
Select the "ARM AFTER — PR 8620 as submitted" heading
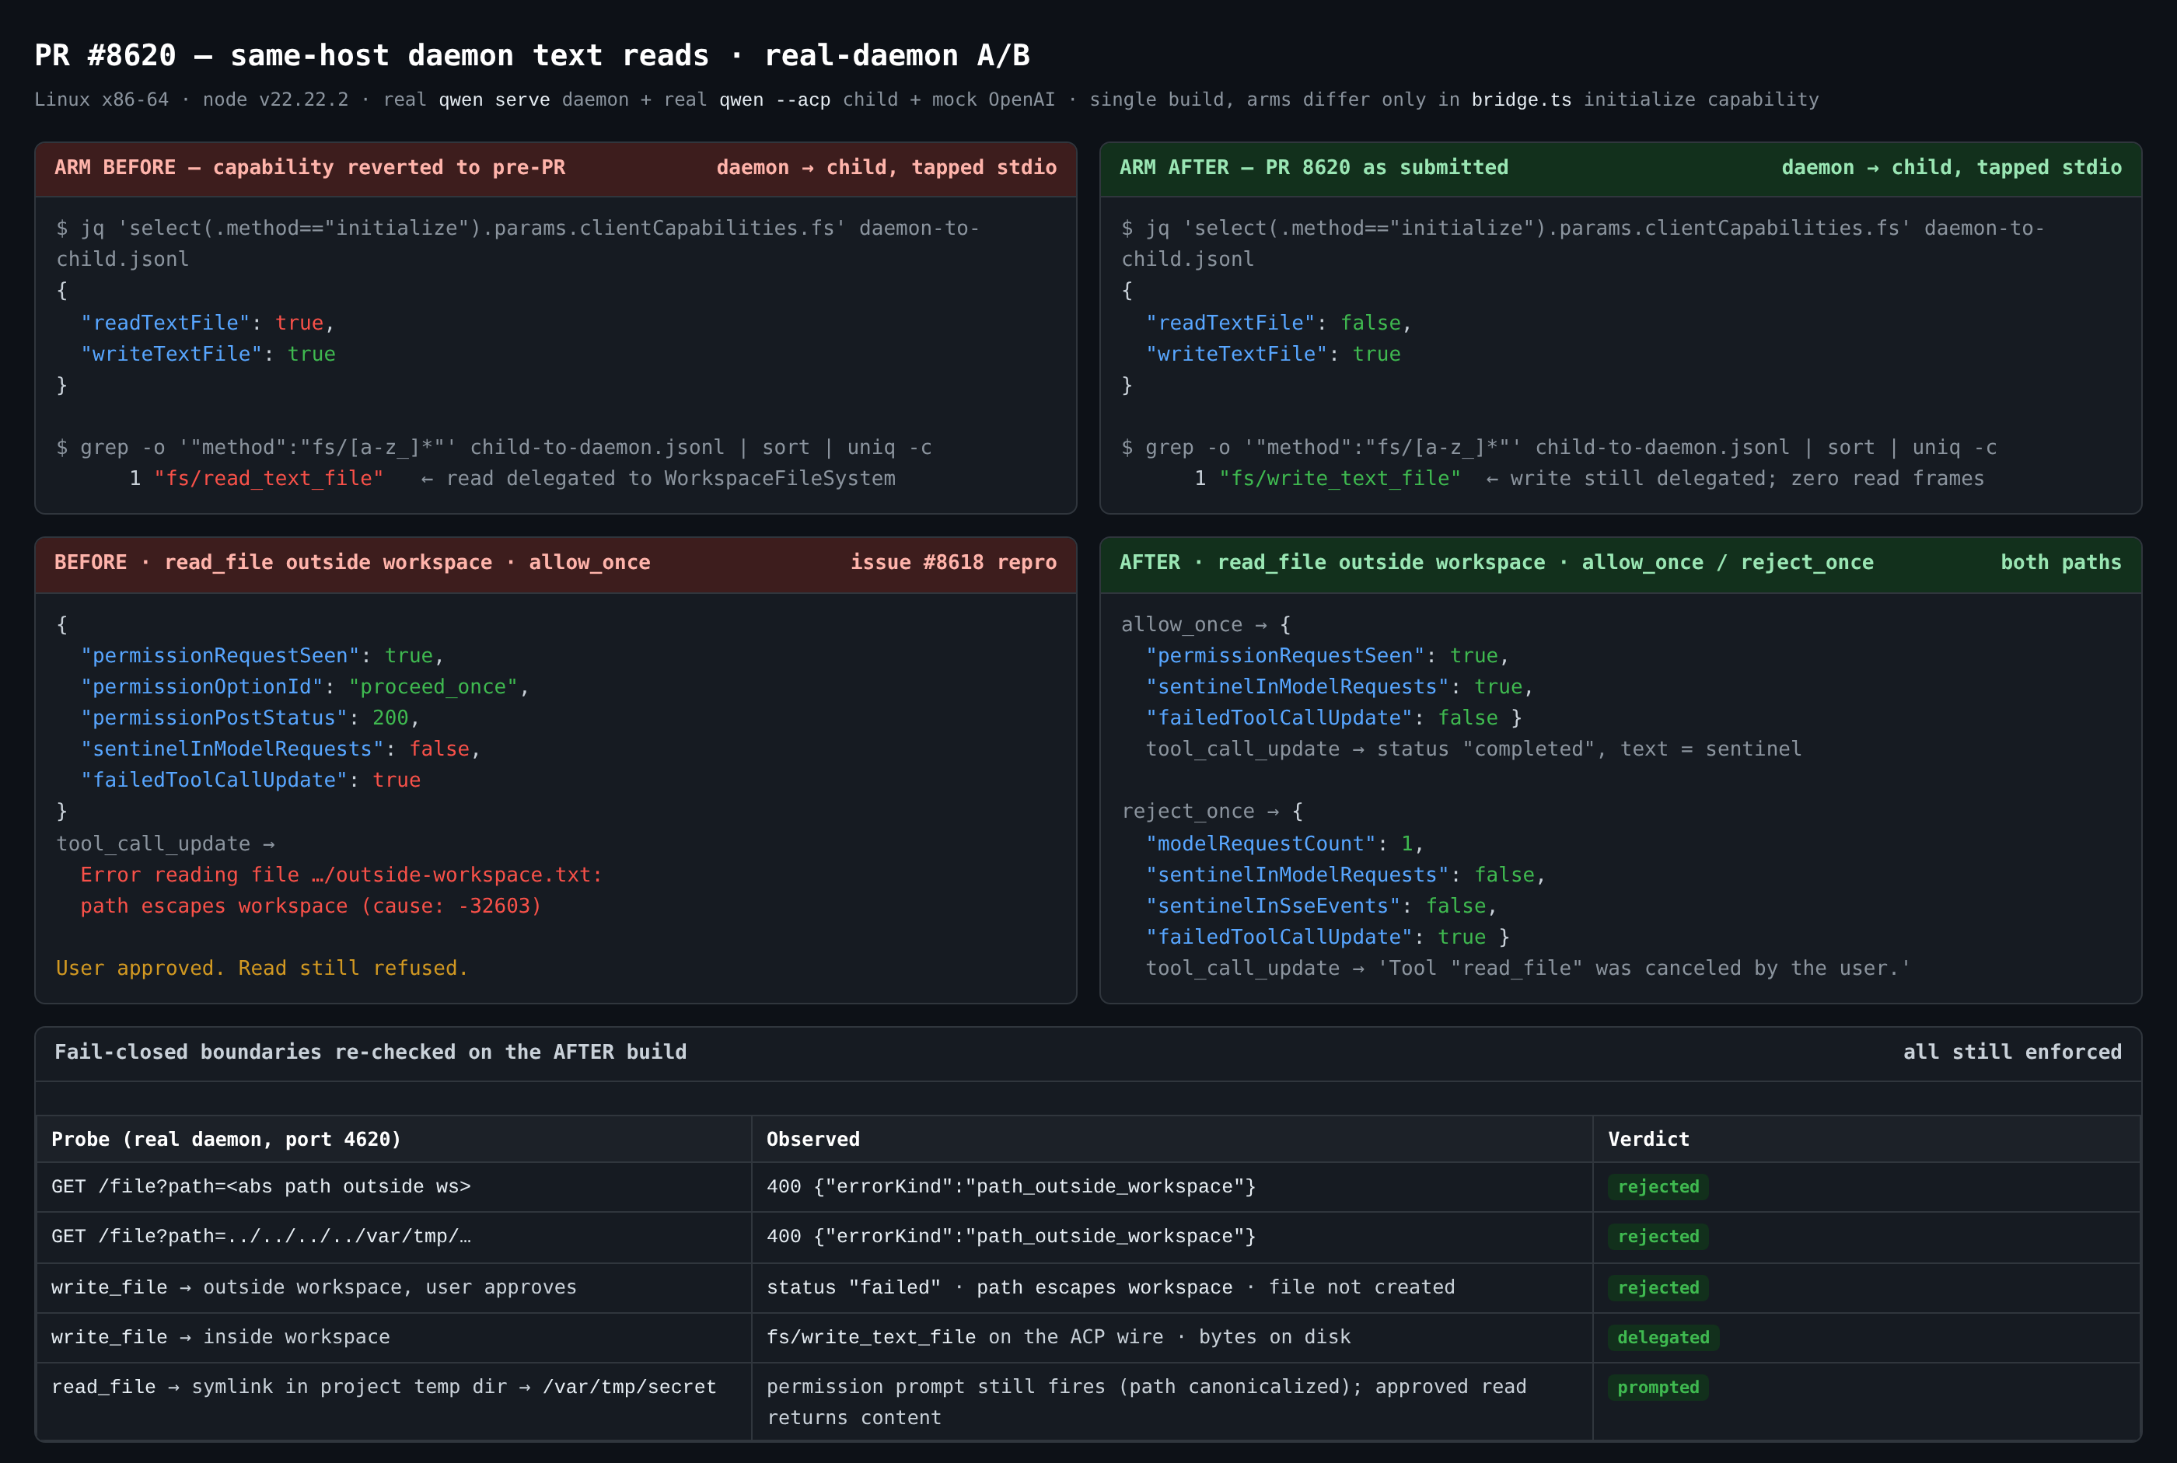click(x=1314, y=168)
